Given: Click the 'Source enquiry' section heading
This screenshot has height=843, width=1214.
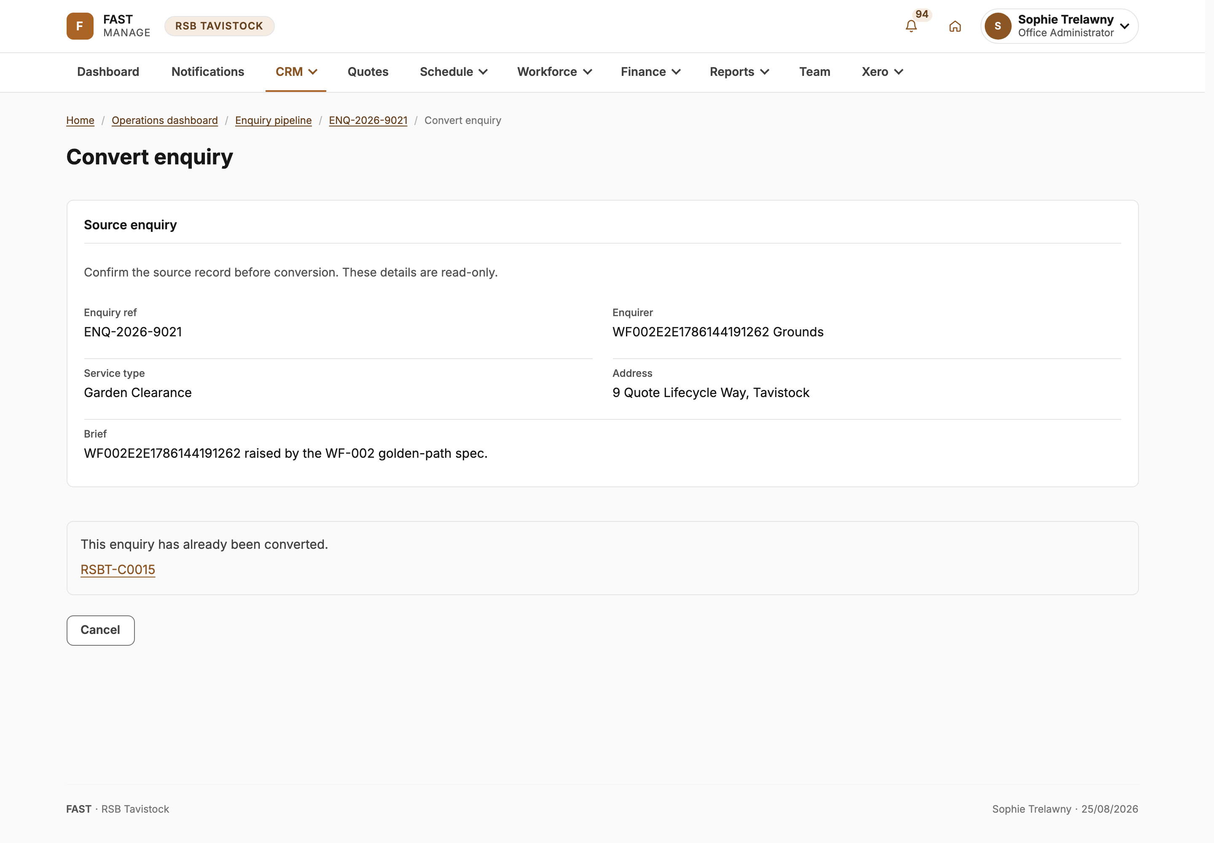Looking at the screenshot, I should 130,225.
